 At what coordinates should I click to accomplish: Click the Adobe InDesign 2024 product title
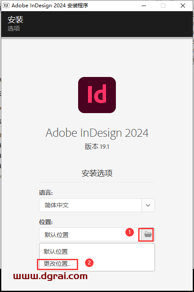click(x=97, y=133)
